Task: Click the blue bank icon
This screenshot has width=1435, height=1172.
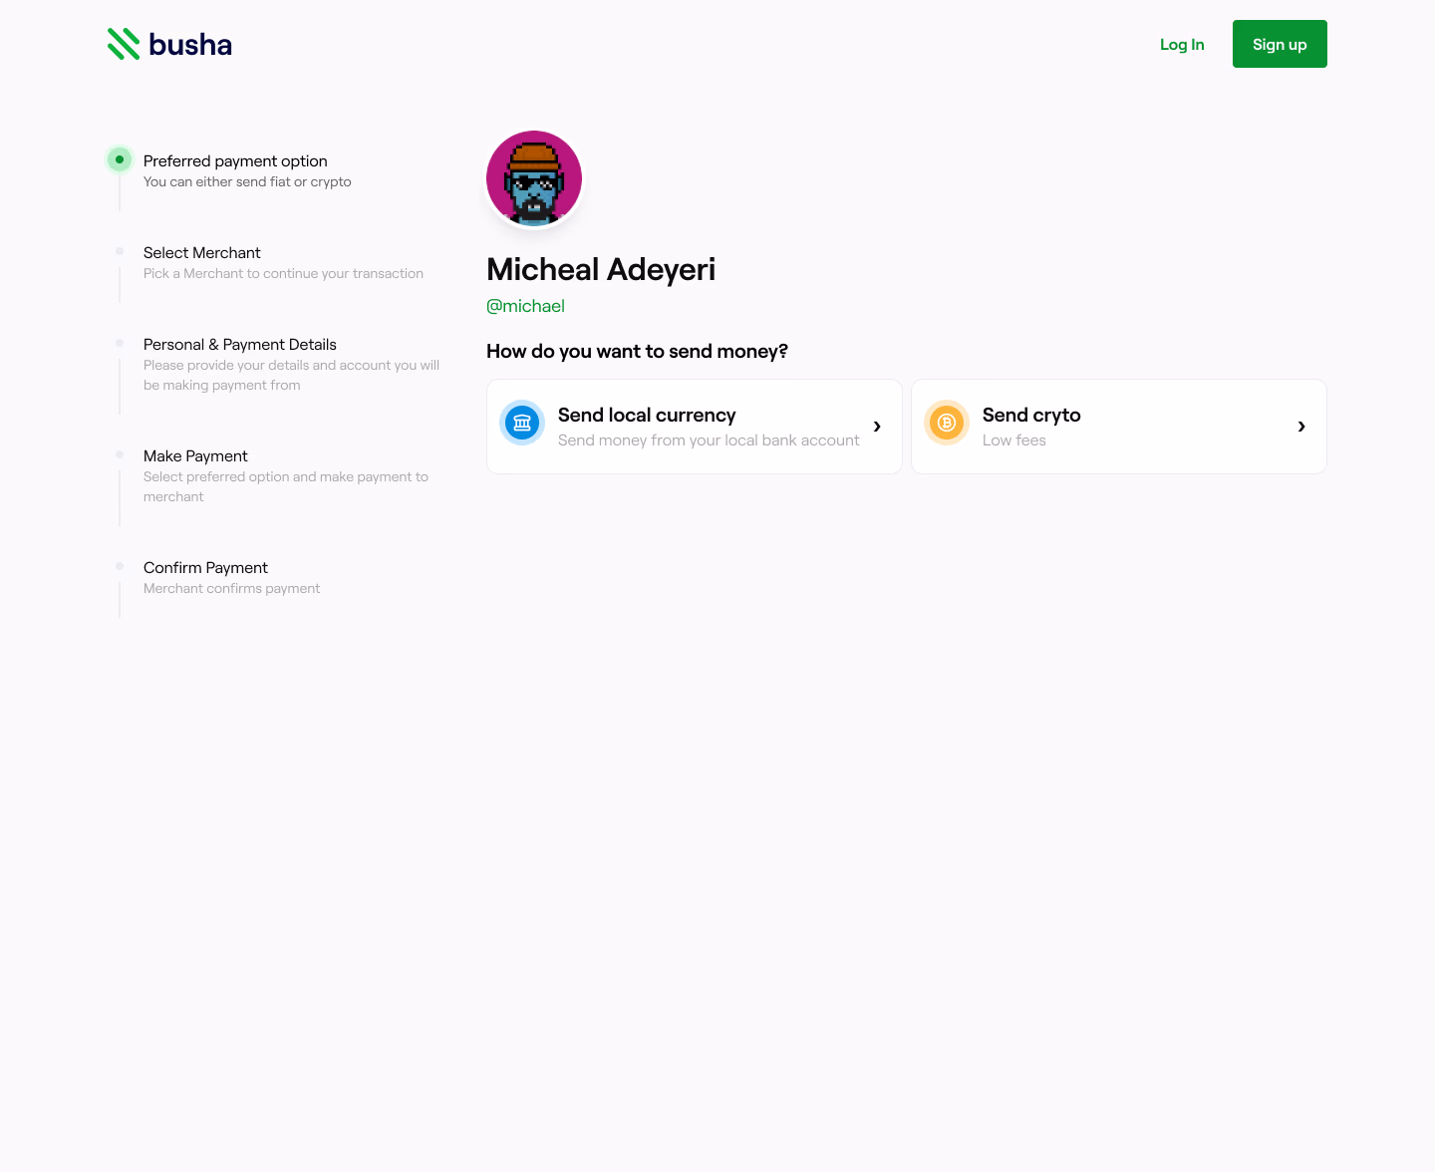Action: (x=522, y=423)
